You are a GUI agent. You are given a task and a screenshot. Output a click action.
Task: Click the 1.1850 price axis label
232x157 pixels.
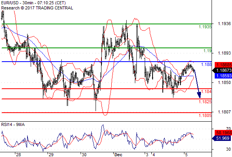pyautogui.click(x=224, y=82)
